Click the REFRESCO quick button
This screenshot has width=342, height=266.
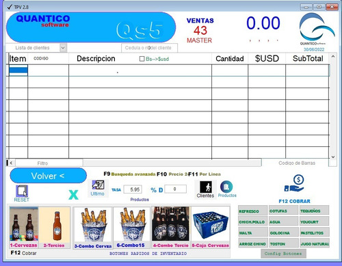(252, 211)
